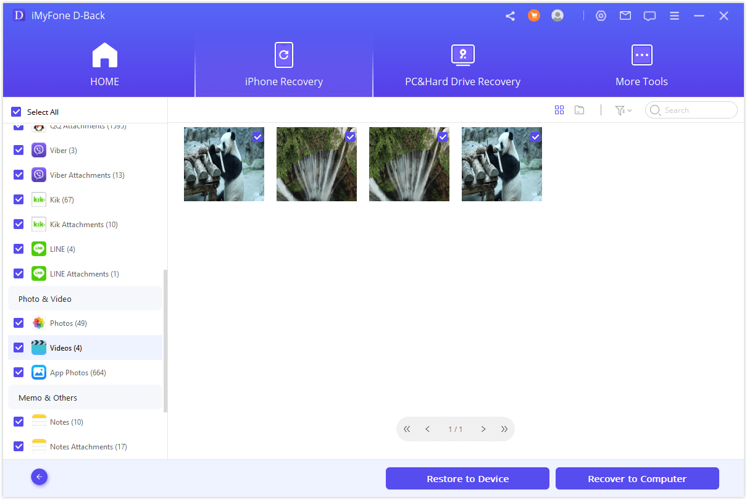
Task: Toggle the Select All checkbox
Action: click(x=17, y=112)
